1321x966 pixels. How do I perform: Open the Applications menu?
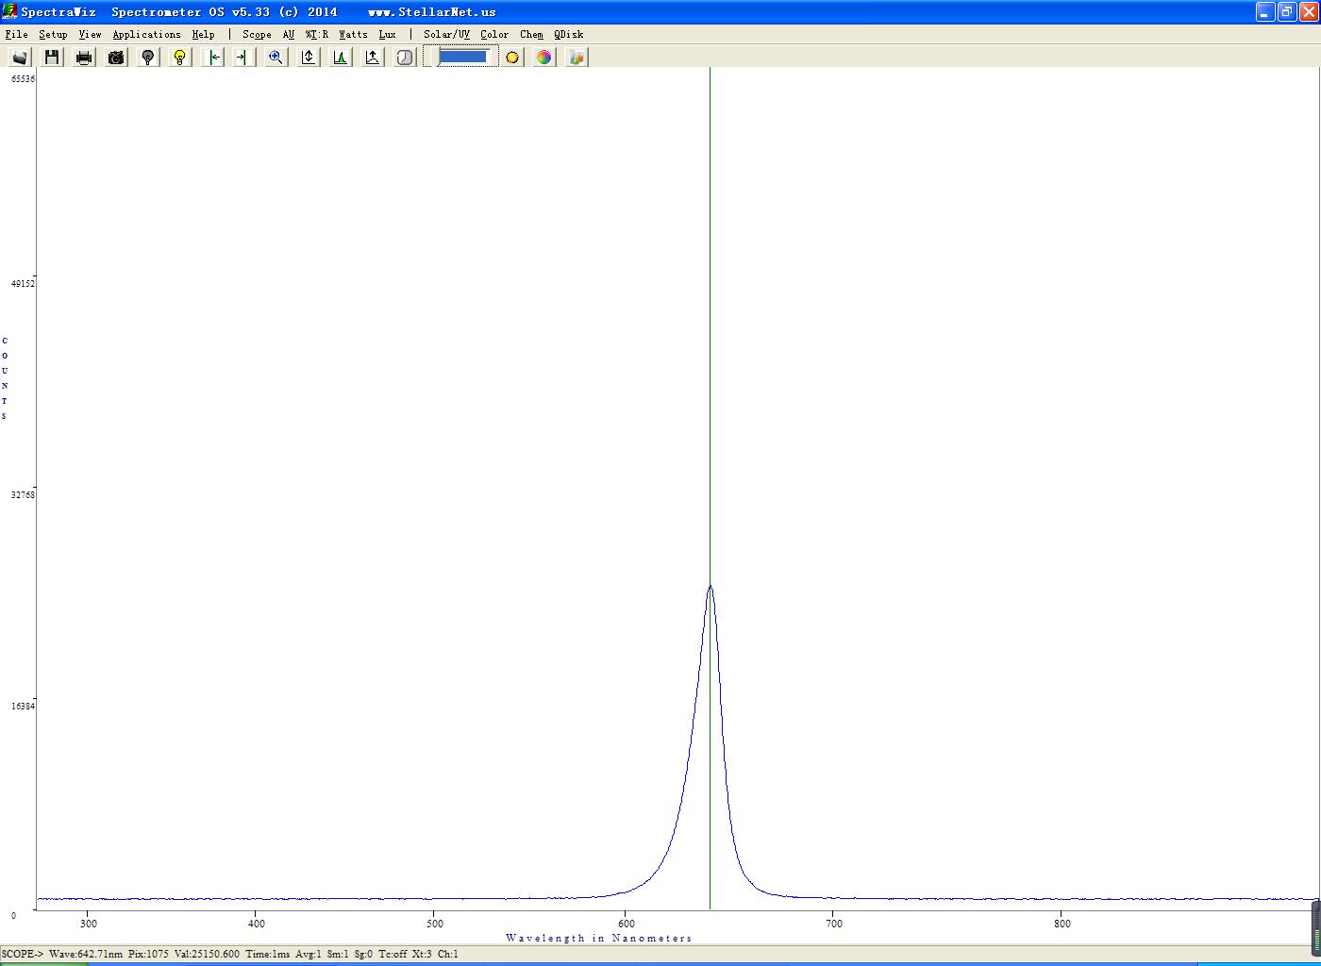[146, 34]
